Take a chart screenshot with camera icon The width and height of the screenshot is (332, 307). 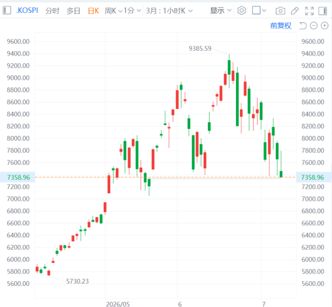[280, 11]
